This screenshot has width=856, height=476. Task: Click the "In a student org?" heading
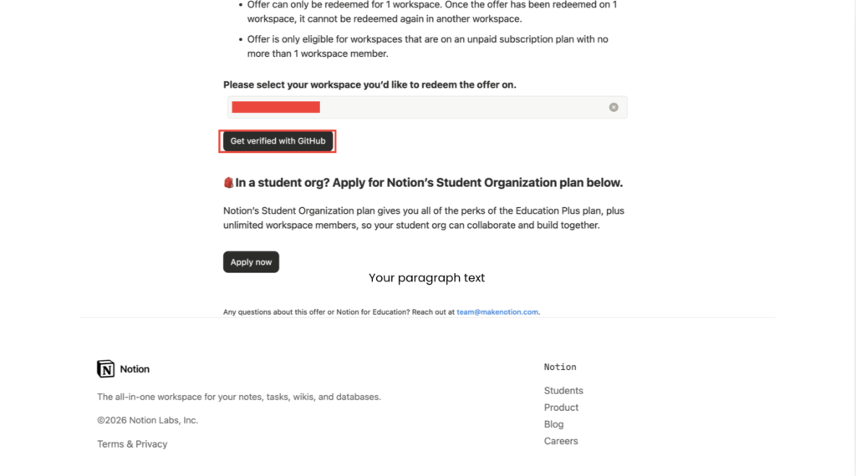pyautogui.click(x=429, y=183)
